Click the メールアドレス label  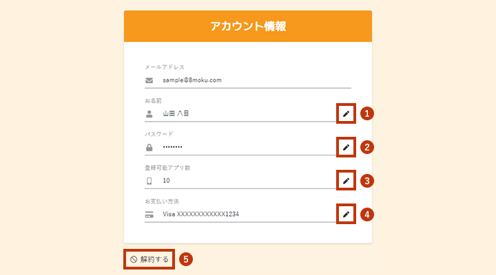point(164,67)
